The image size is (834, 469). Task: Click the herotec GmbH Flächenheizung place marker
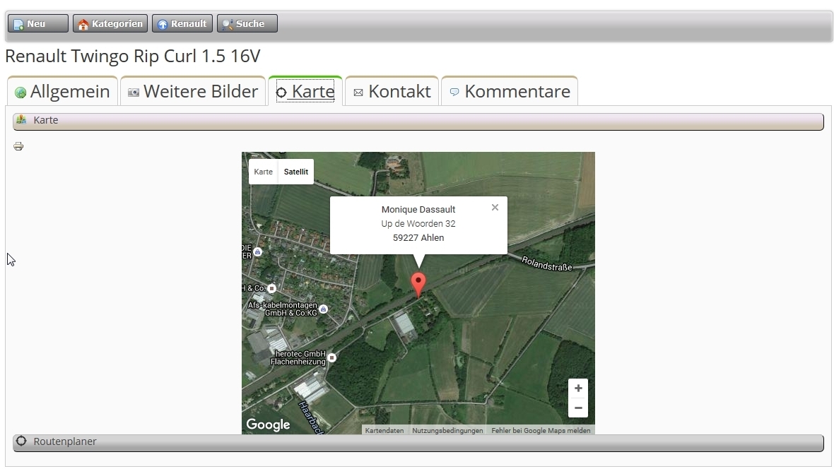(332, 358)
